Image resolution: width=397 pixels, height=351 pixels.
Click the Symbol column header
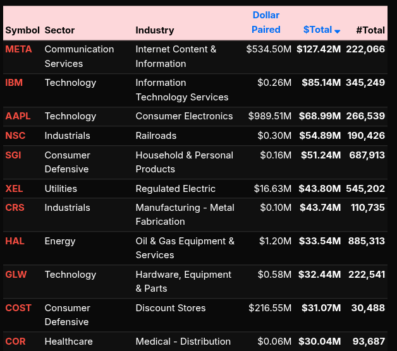22,30
